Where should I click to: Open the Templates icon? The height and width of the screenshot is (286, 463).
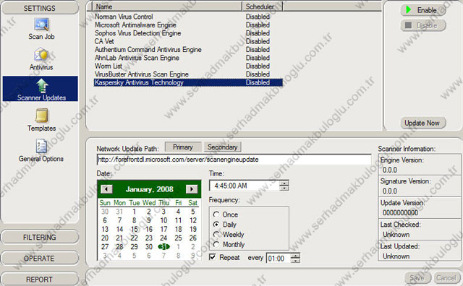pyautogui.click(x=42, y=120)
